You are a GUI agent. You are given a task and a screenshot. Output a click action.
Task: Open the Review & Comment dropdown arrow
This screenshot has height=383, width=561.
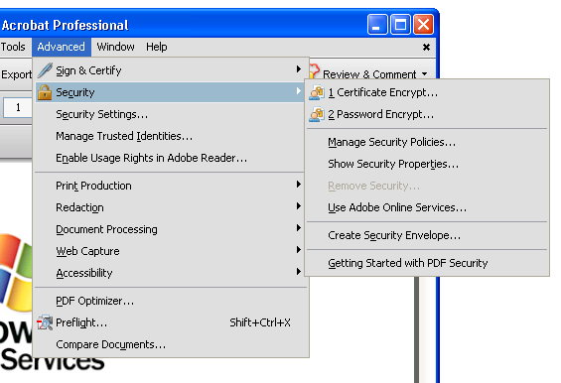(x=424, y=74)
